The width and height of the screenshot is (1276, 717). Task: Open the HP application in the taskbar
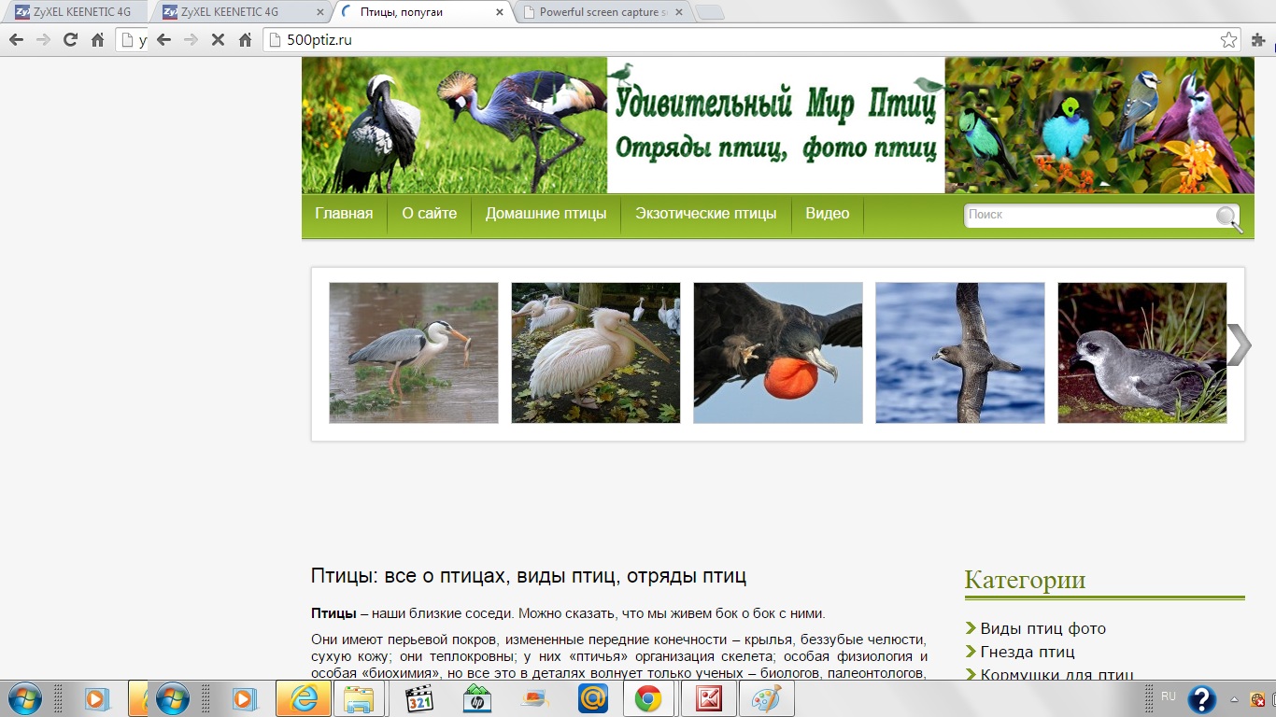click(476, 698)
